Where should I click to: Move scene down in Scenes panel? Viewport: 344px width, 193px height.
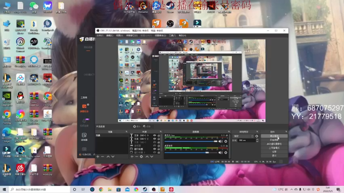pos(113,157)
